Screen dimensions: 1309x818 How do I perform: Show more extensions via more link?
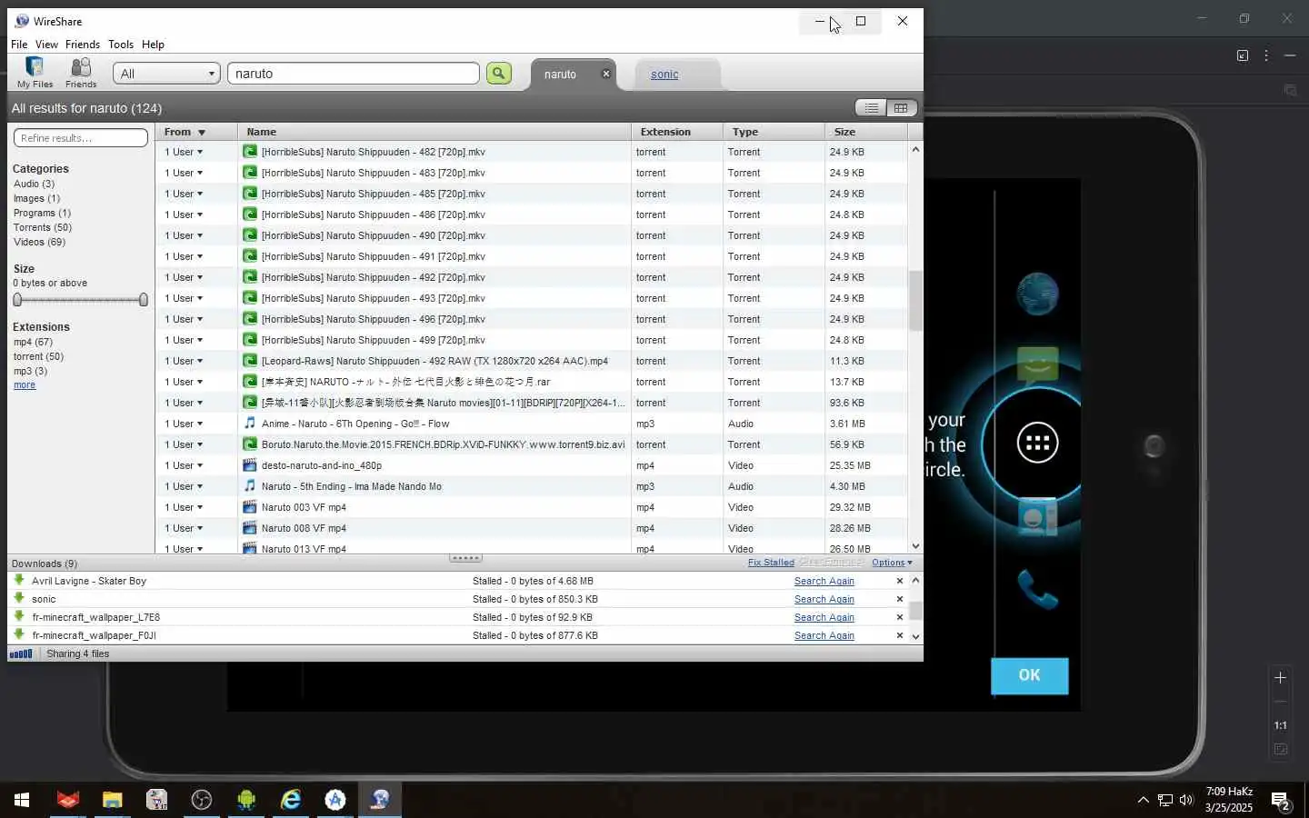pyautogui.click(x=25, y=385)
